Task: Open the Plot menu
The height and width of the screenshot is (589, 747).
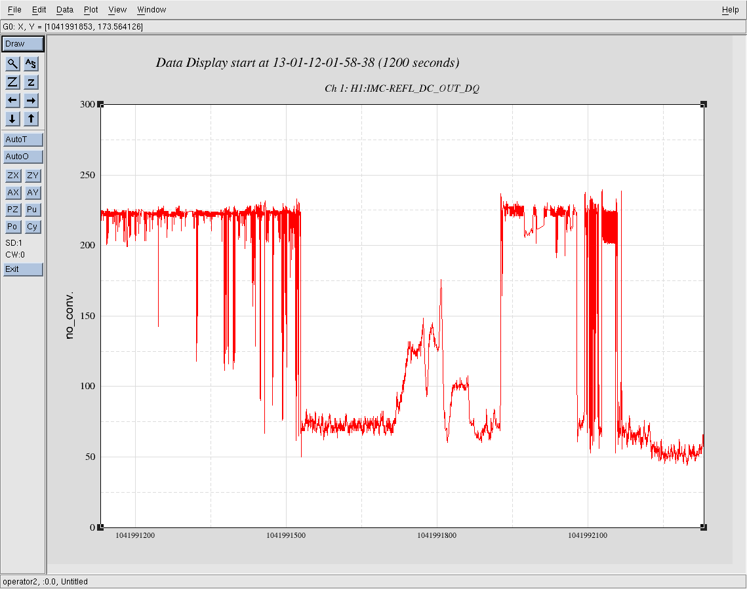Action: click(x=91, y=10)
